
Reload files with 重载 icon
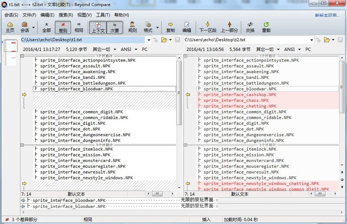click(x=266, y=27)
